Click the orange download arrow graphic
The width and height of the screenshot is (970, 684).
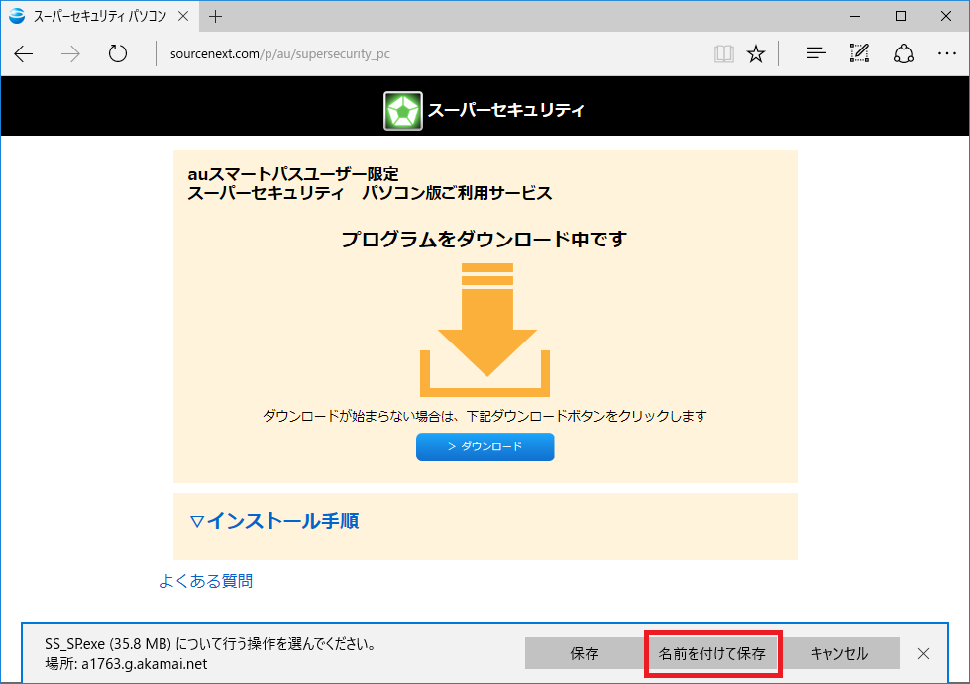485,330
